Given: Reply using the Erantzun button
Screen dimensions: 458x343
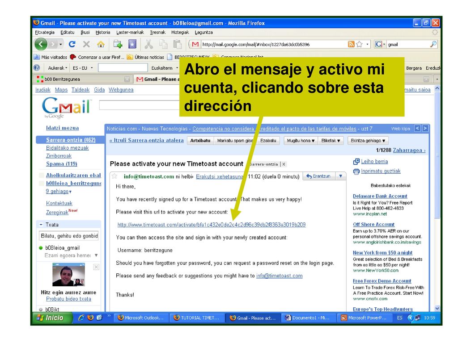Looking at the screenshot, I should (x=318, y=176).
